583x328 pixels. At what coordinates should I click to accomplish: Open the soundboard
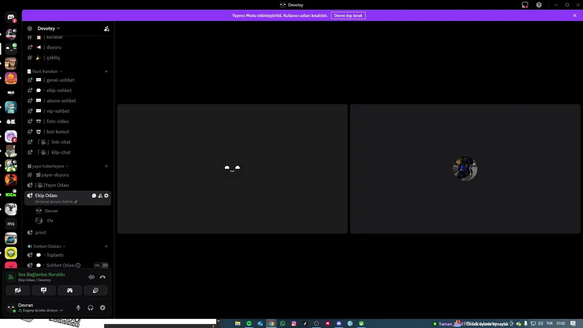[96, 290]
